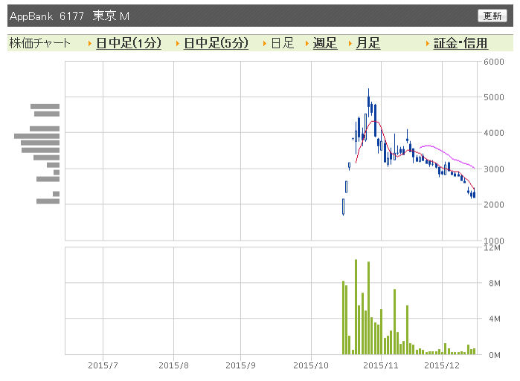Select the 日足 daily chart tab

tap(282, 43)
